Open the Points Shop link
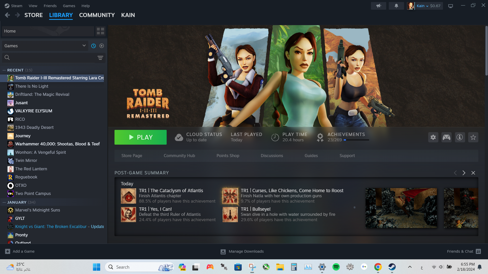Image resolution: width=488 pixels, height=274 pixels. (228, 156)
